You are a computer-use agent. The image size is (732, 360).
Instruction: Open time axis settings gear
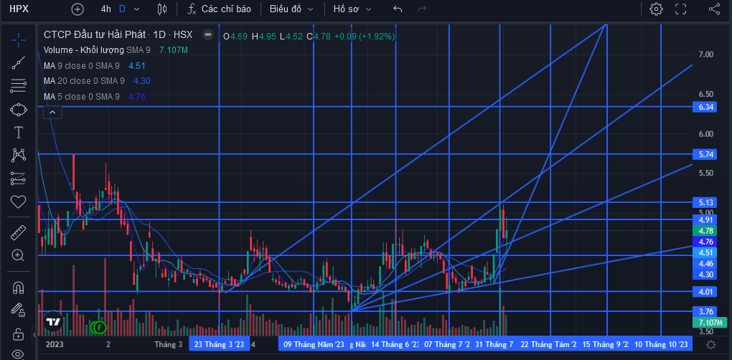[x=711, y=345]
